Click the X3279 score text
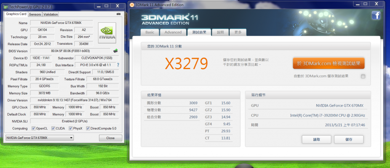Viewport: 390px width, 168px height. coord(186,64)
